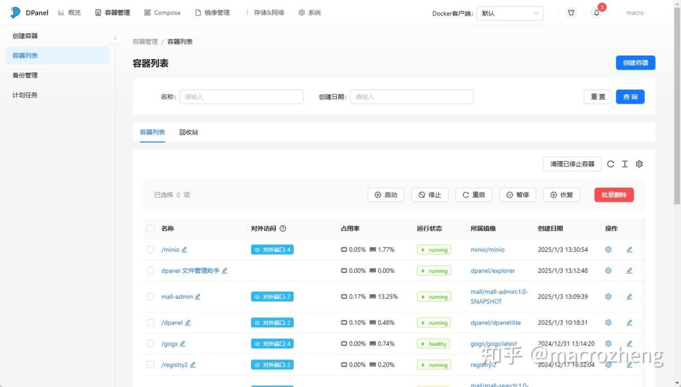Click the help icon beside 对外访问
This screenshot has height=387, width=681.
[283, 229]
